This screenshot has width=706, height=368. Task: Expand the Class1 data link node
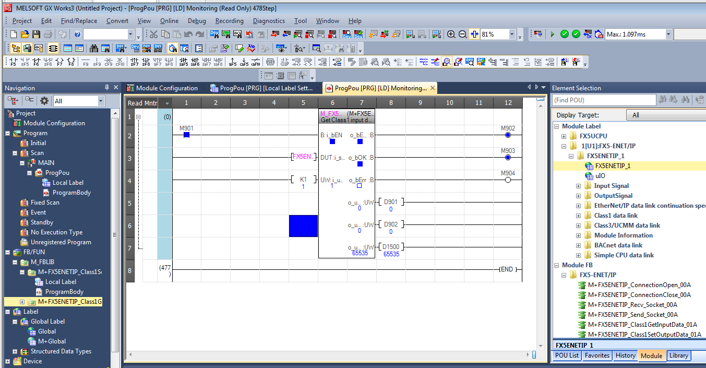pos(578,216)
